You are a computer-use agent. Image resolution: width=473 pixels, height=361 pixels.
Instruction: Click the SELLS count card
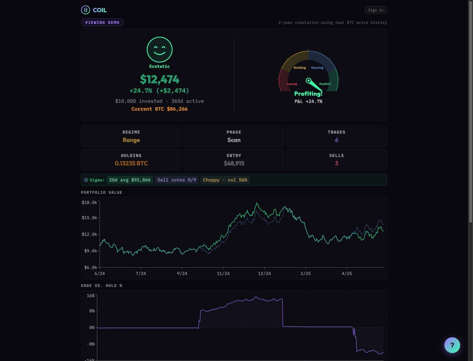tap(336, 160)
